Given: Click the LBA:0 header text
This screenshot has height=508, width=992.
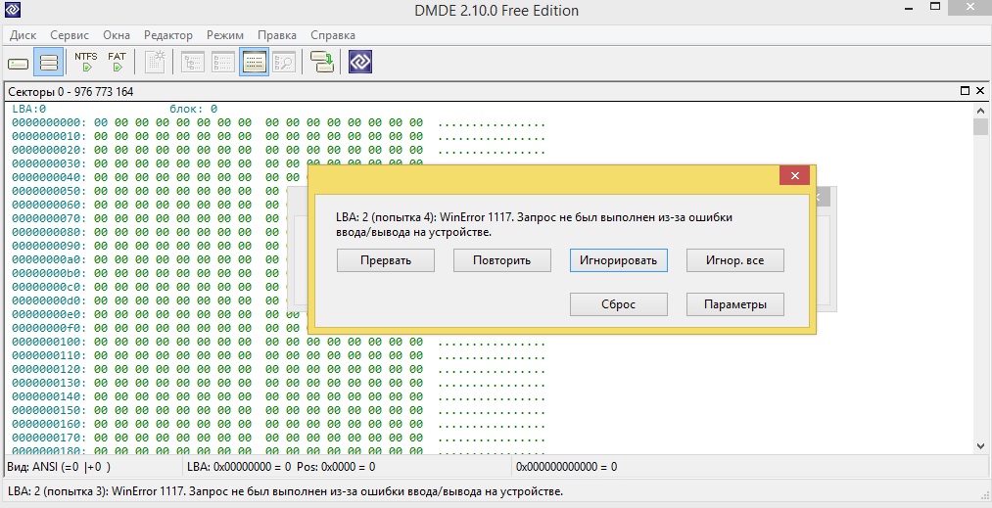Looking at the screenshot, I should click(x=28, y=109).
